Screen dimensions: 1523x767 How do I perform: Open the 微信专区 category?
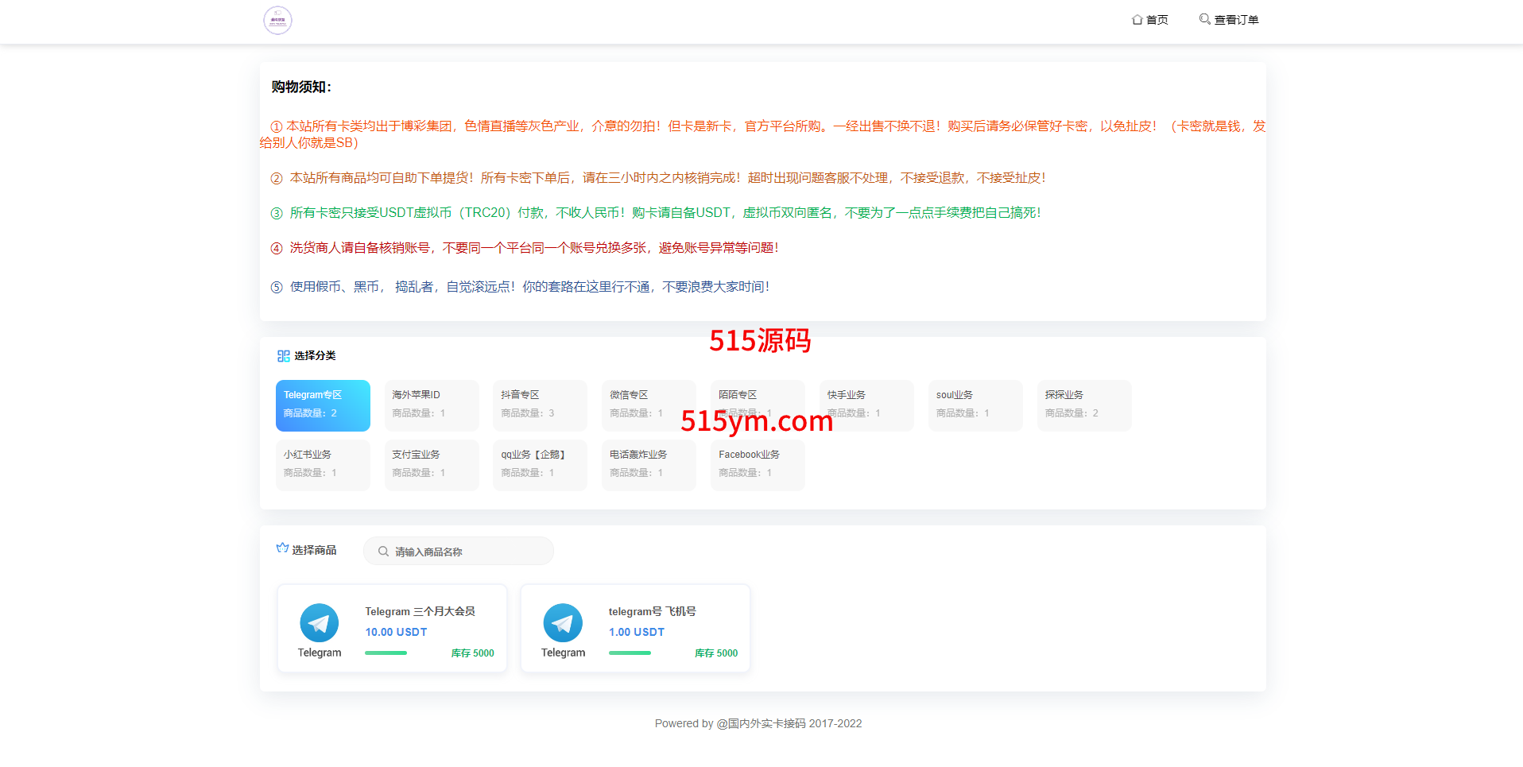(649, 405)
